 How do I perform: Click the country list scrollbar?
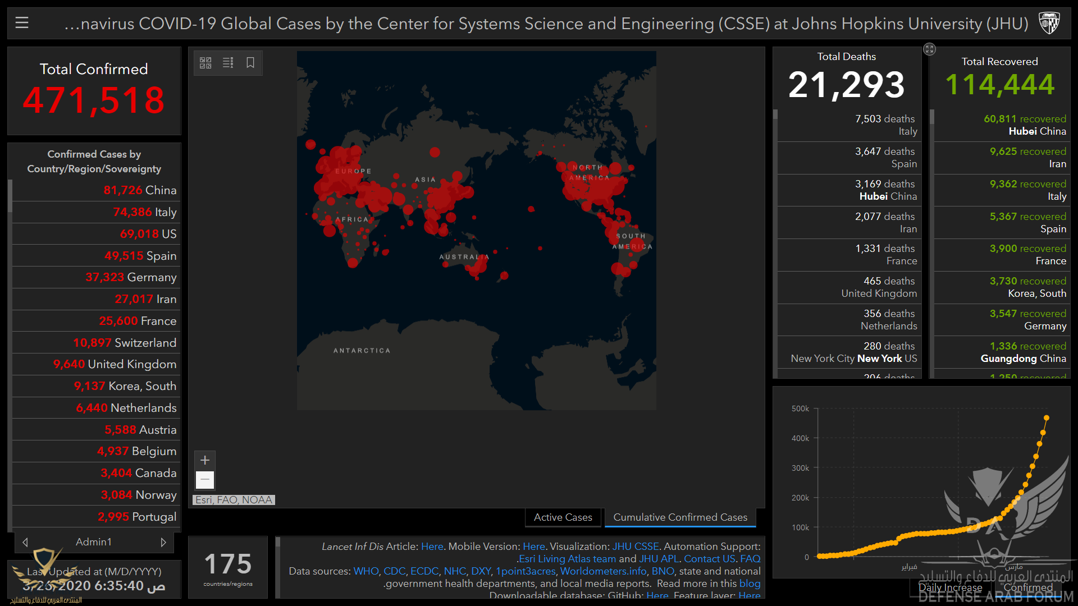click(x=10, y=196)
